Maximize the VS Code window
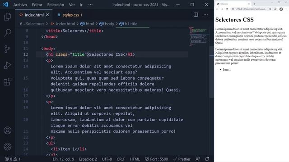Screen dimensions: 289x162 click(192, 5)
